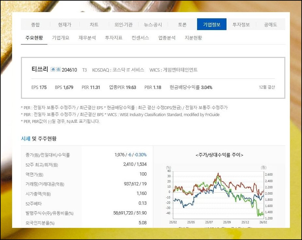Select the 외인·기관 tab
The width and height of the screenshot is (302, 240).
tap(124, 25)
